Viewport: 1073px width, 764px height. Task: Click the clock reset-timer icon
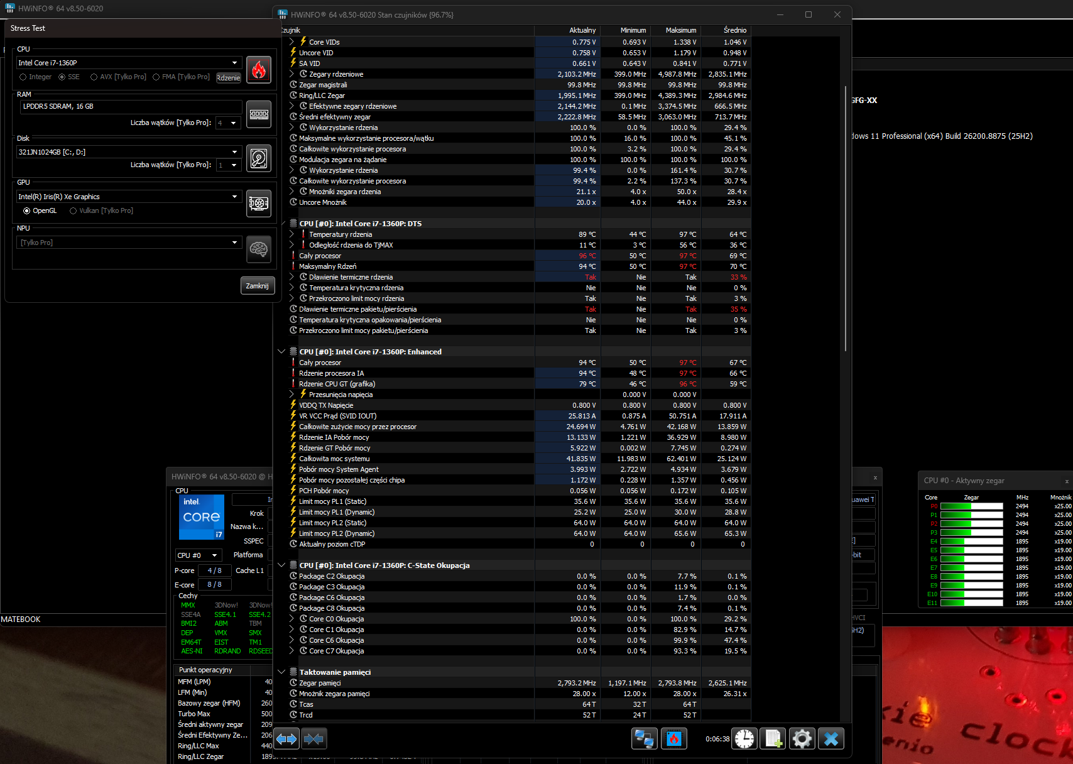coord(744,739)
